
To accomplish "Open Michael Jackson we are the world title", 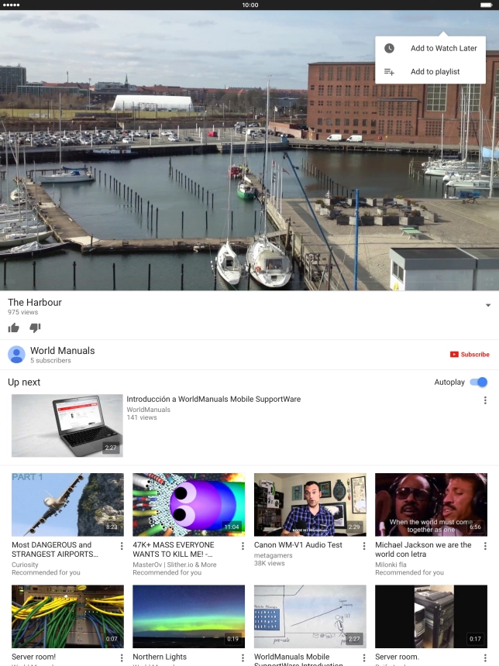I will [423, 549].
